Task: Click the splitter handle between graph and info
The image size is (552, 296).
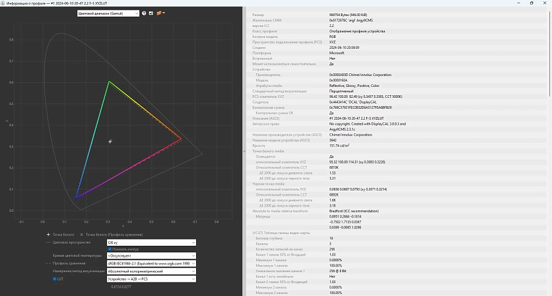Action: (x=244, y=151)
